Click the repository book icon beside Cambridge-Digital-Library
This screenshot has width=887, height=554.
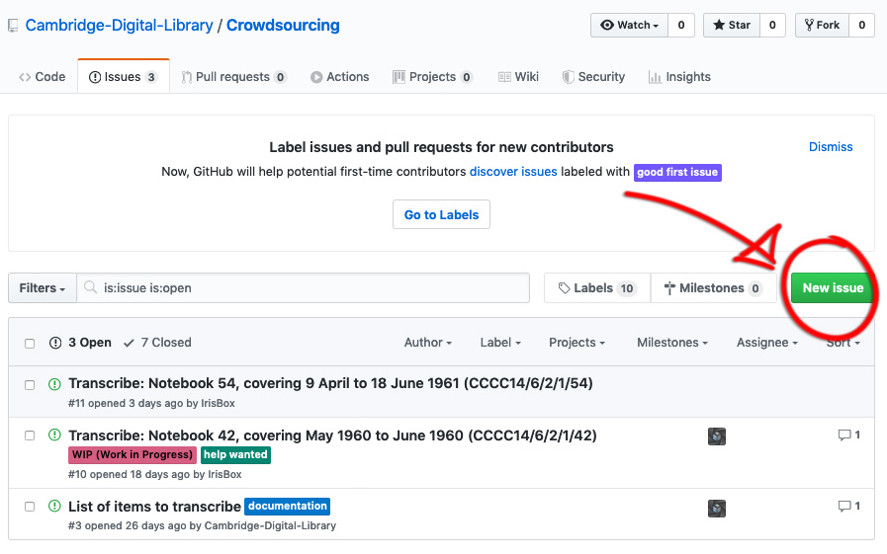pos(13,26)
